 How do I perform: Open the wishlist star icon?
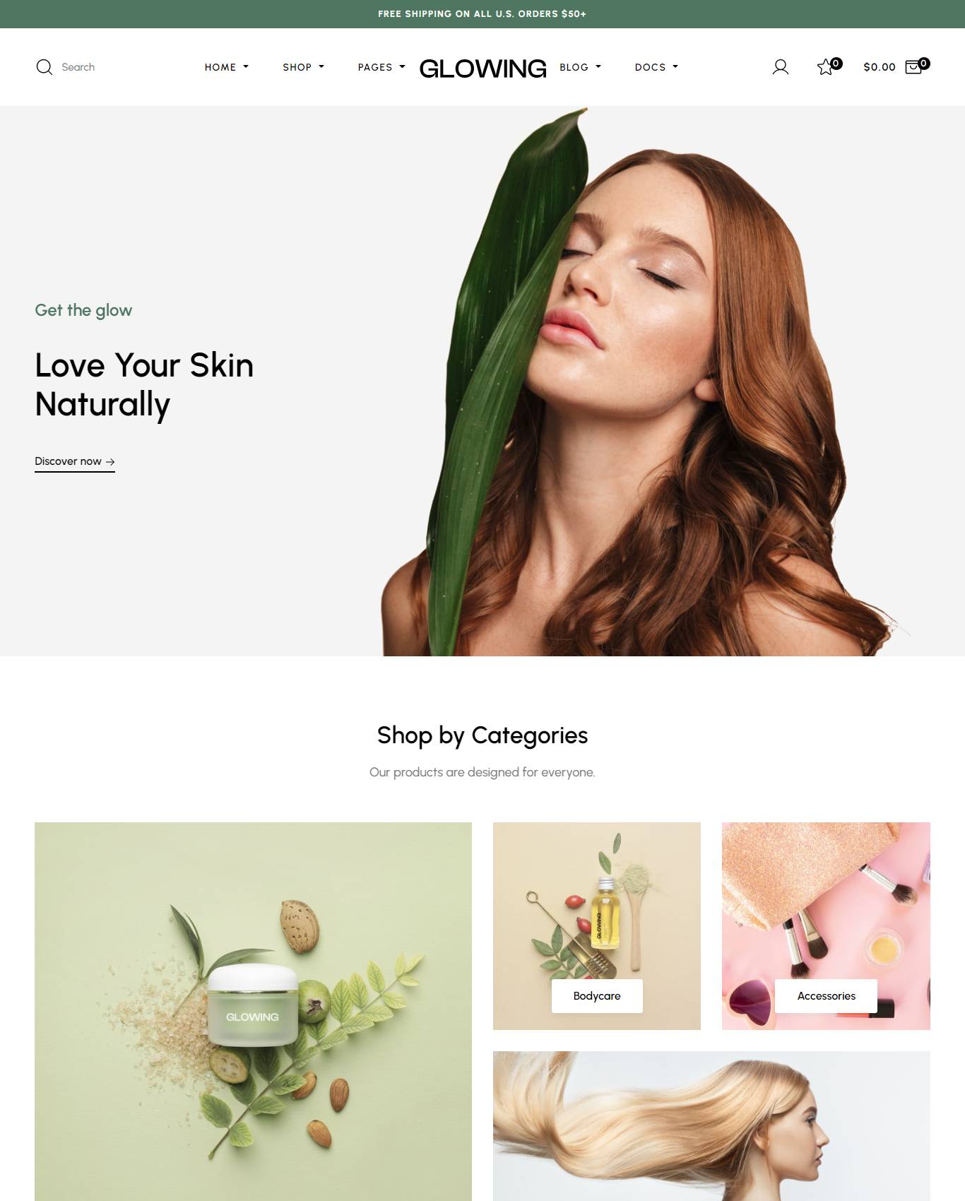point(825,67)
